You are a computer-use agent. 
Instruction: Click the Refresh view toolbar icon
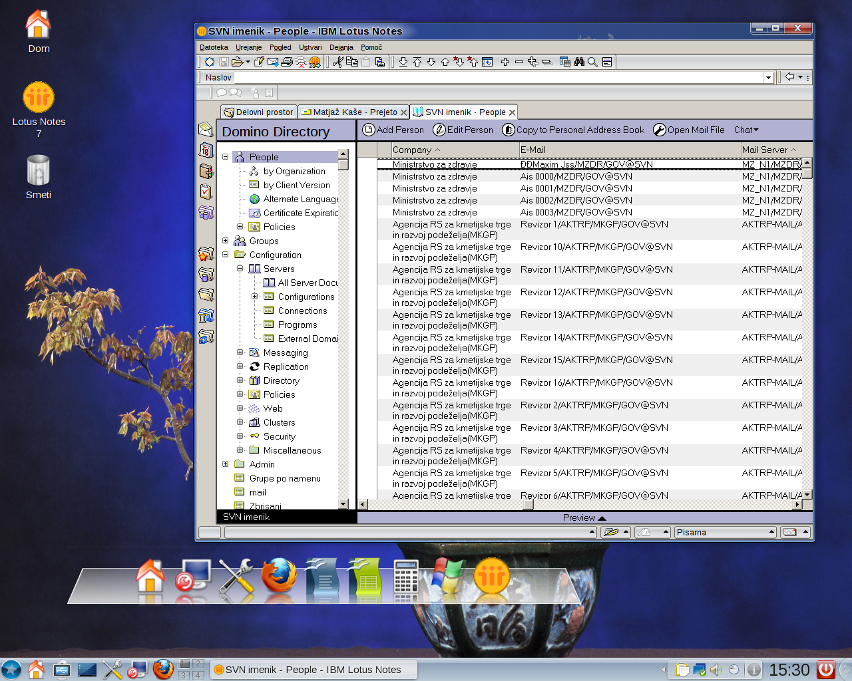click(487, 62)
